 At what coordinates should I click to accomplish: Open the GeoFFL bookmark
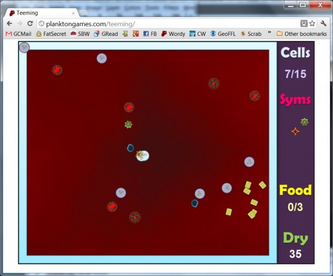point(223,34)
